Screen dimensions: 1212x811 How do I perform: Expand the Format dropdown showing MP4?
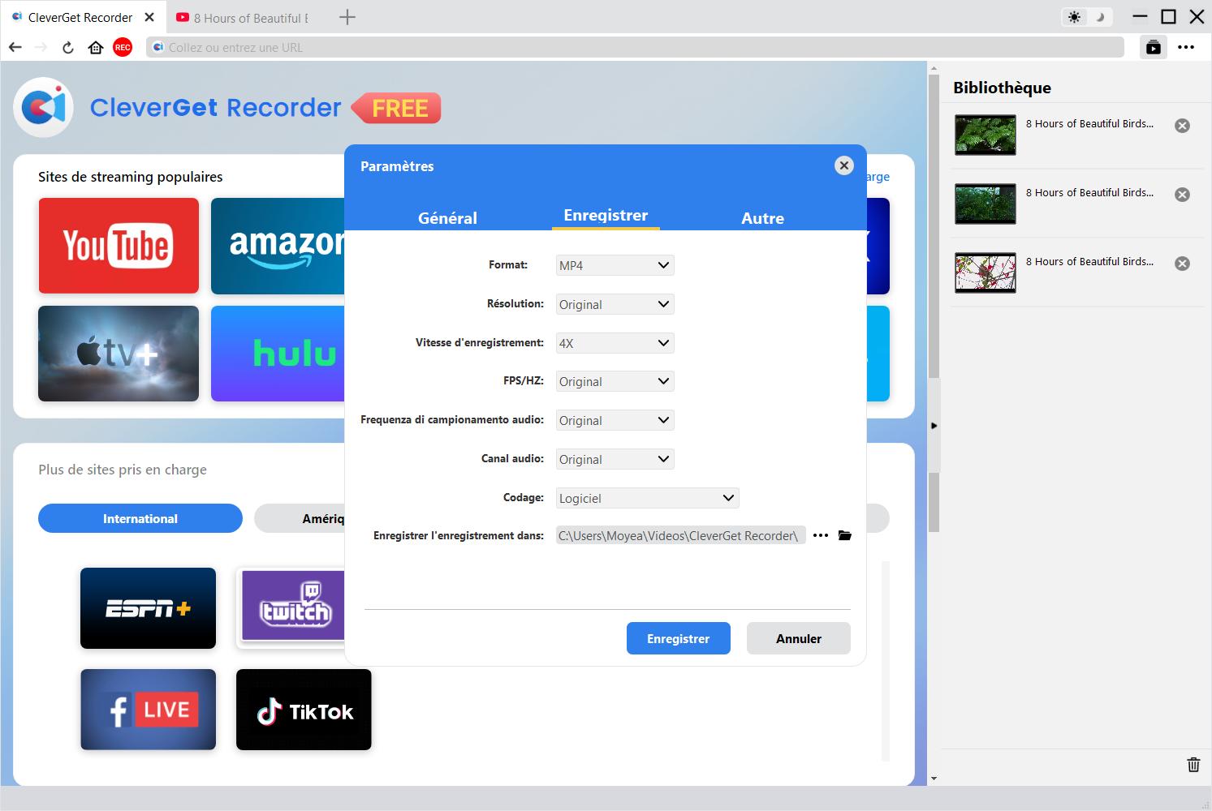click(615, 265)
